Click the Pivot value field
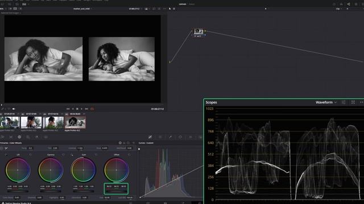364x204 pixels. point(105,148)
